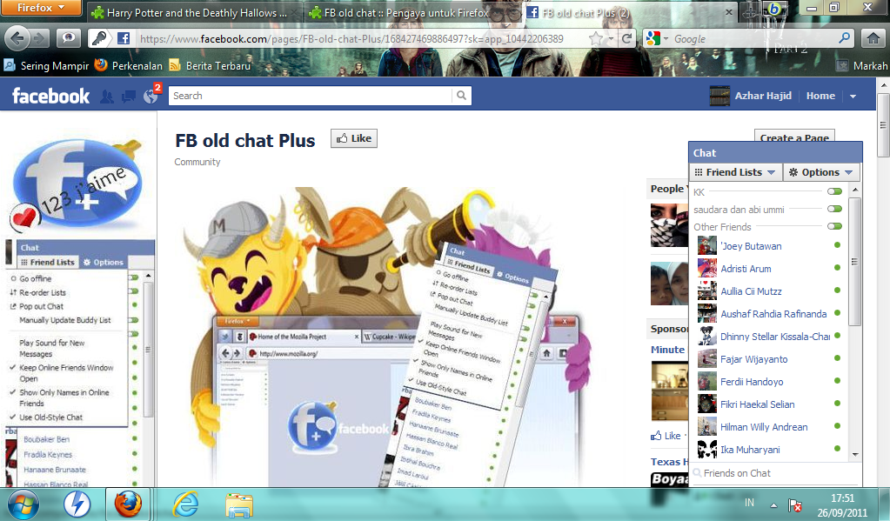Click the facebook logo in blue bar
890x521 pixels.
coord(50,96)
